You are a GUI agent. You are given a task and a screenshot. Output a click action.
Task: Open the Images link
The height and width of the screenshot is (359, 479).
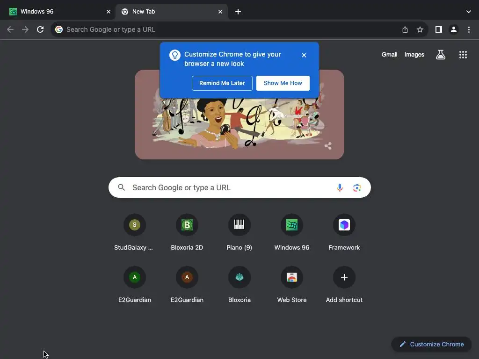pyautogui.click(x=414, y=55)
